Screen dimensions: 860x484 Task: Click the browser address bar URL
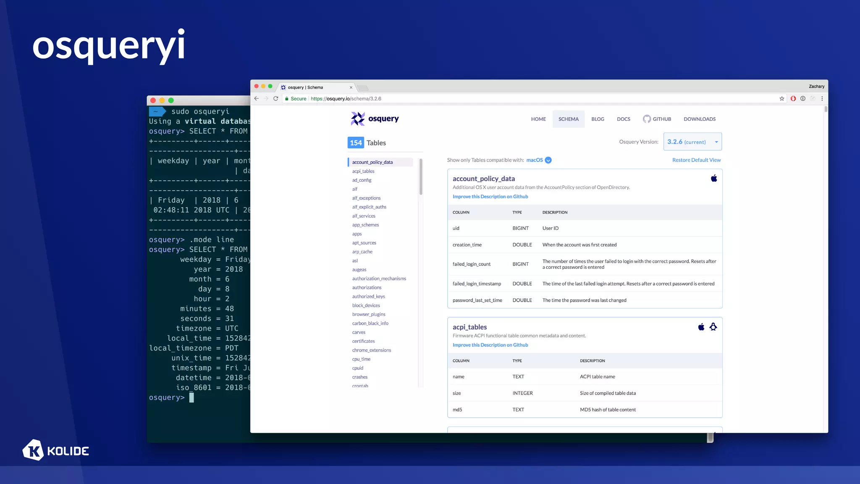click(346, 99)
